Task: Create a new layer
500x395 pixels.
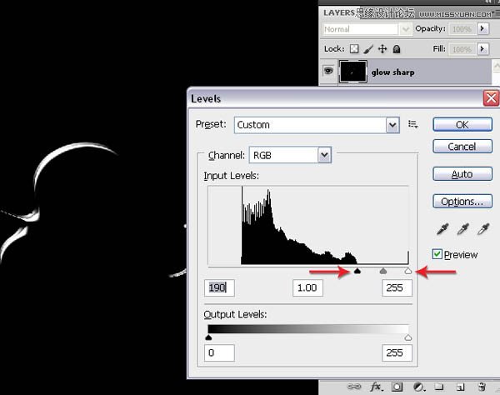Action: (460, 387)
